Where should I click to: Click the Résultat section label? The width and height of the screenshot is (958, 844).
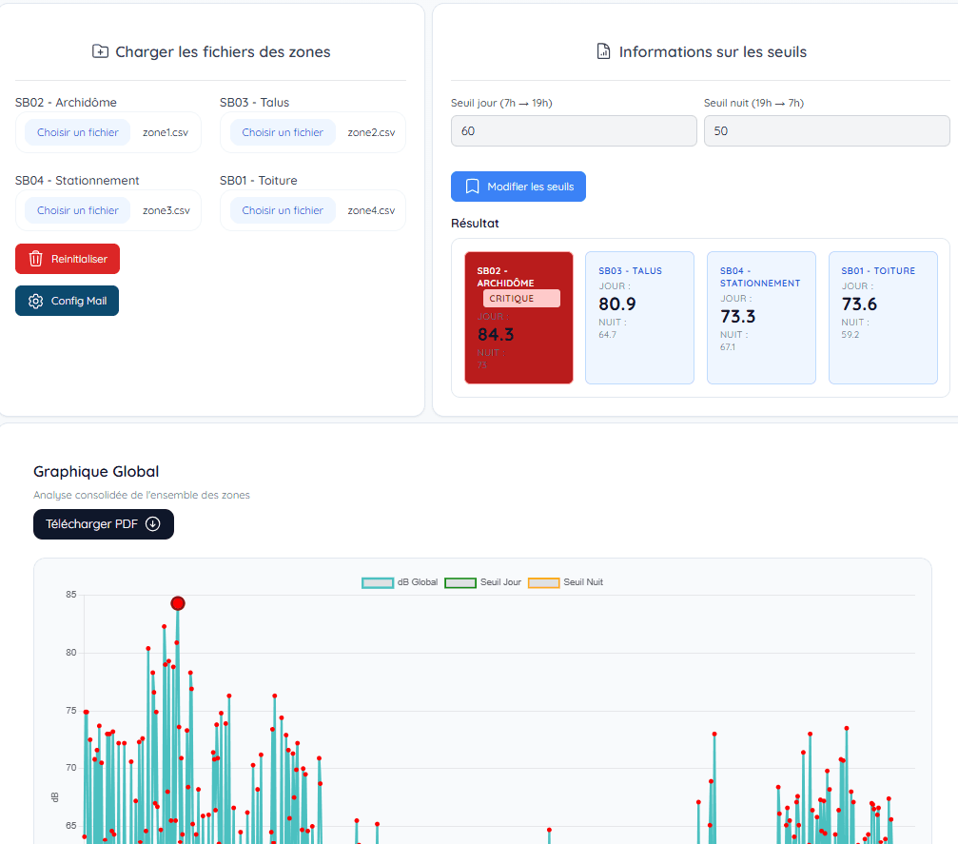click(x=475, y=223)
